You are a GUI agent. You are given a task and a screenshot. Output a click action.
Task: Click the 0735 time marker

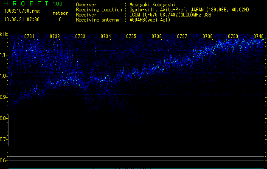131,36
